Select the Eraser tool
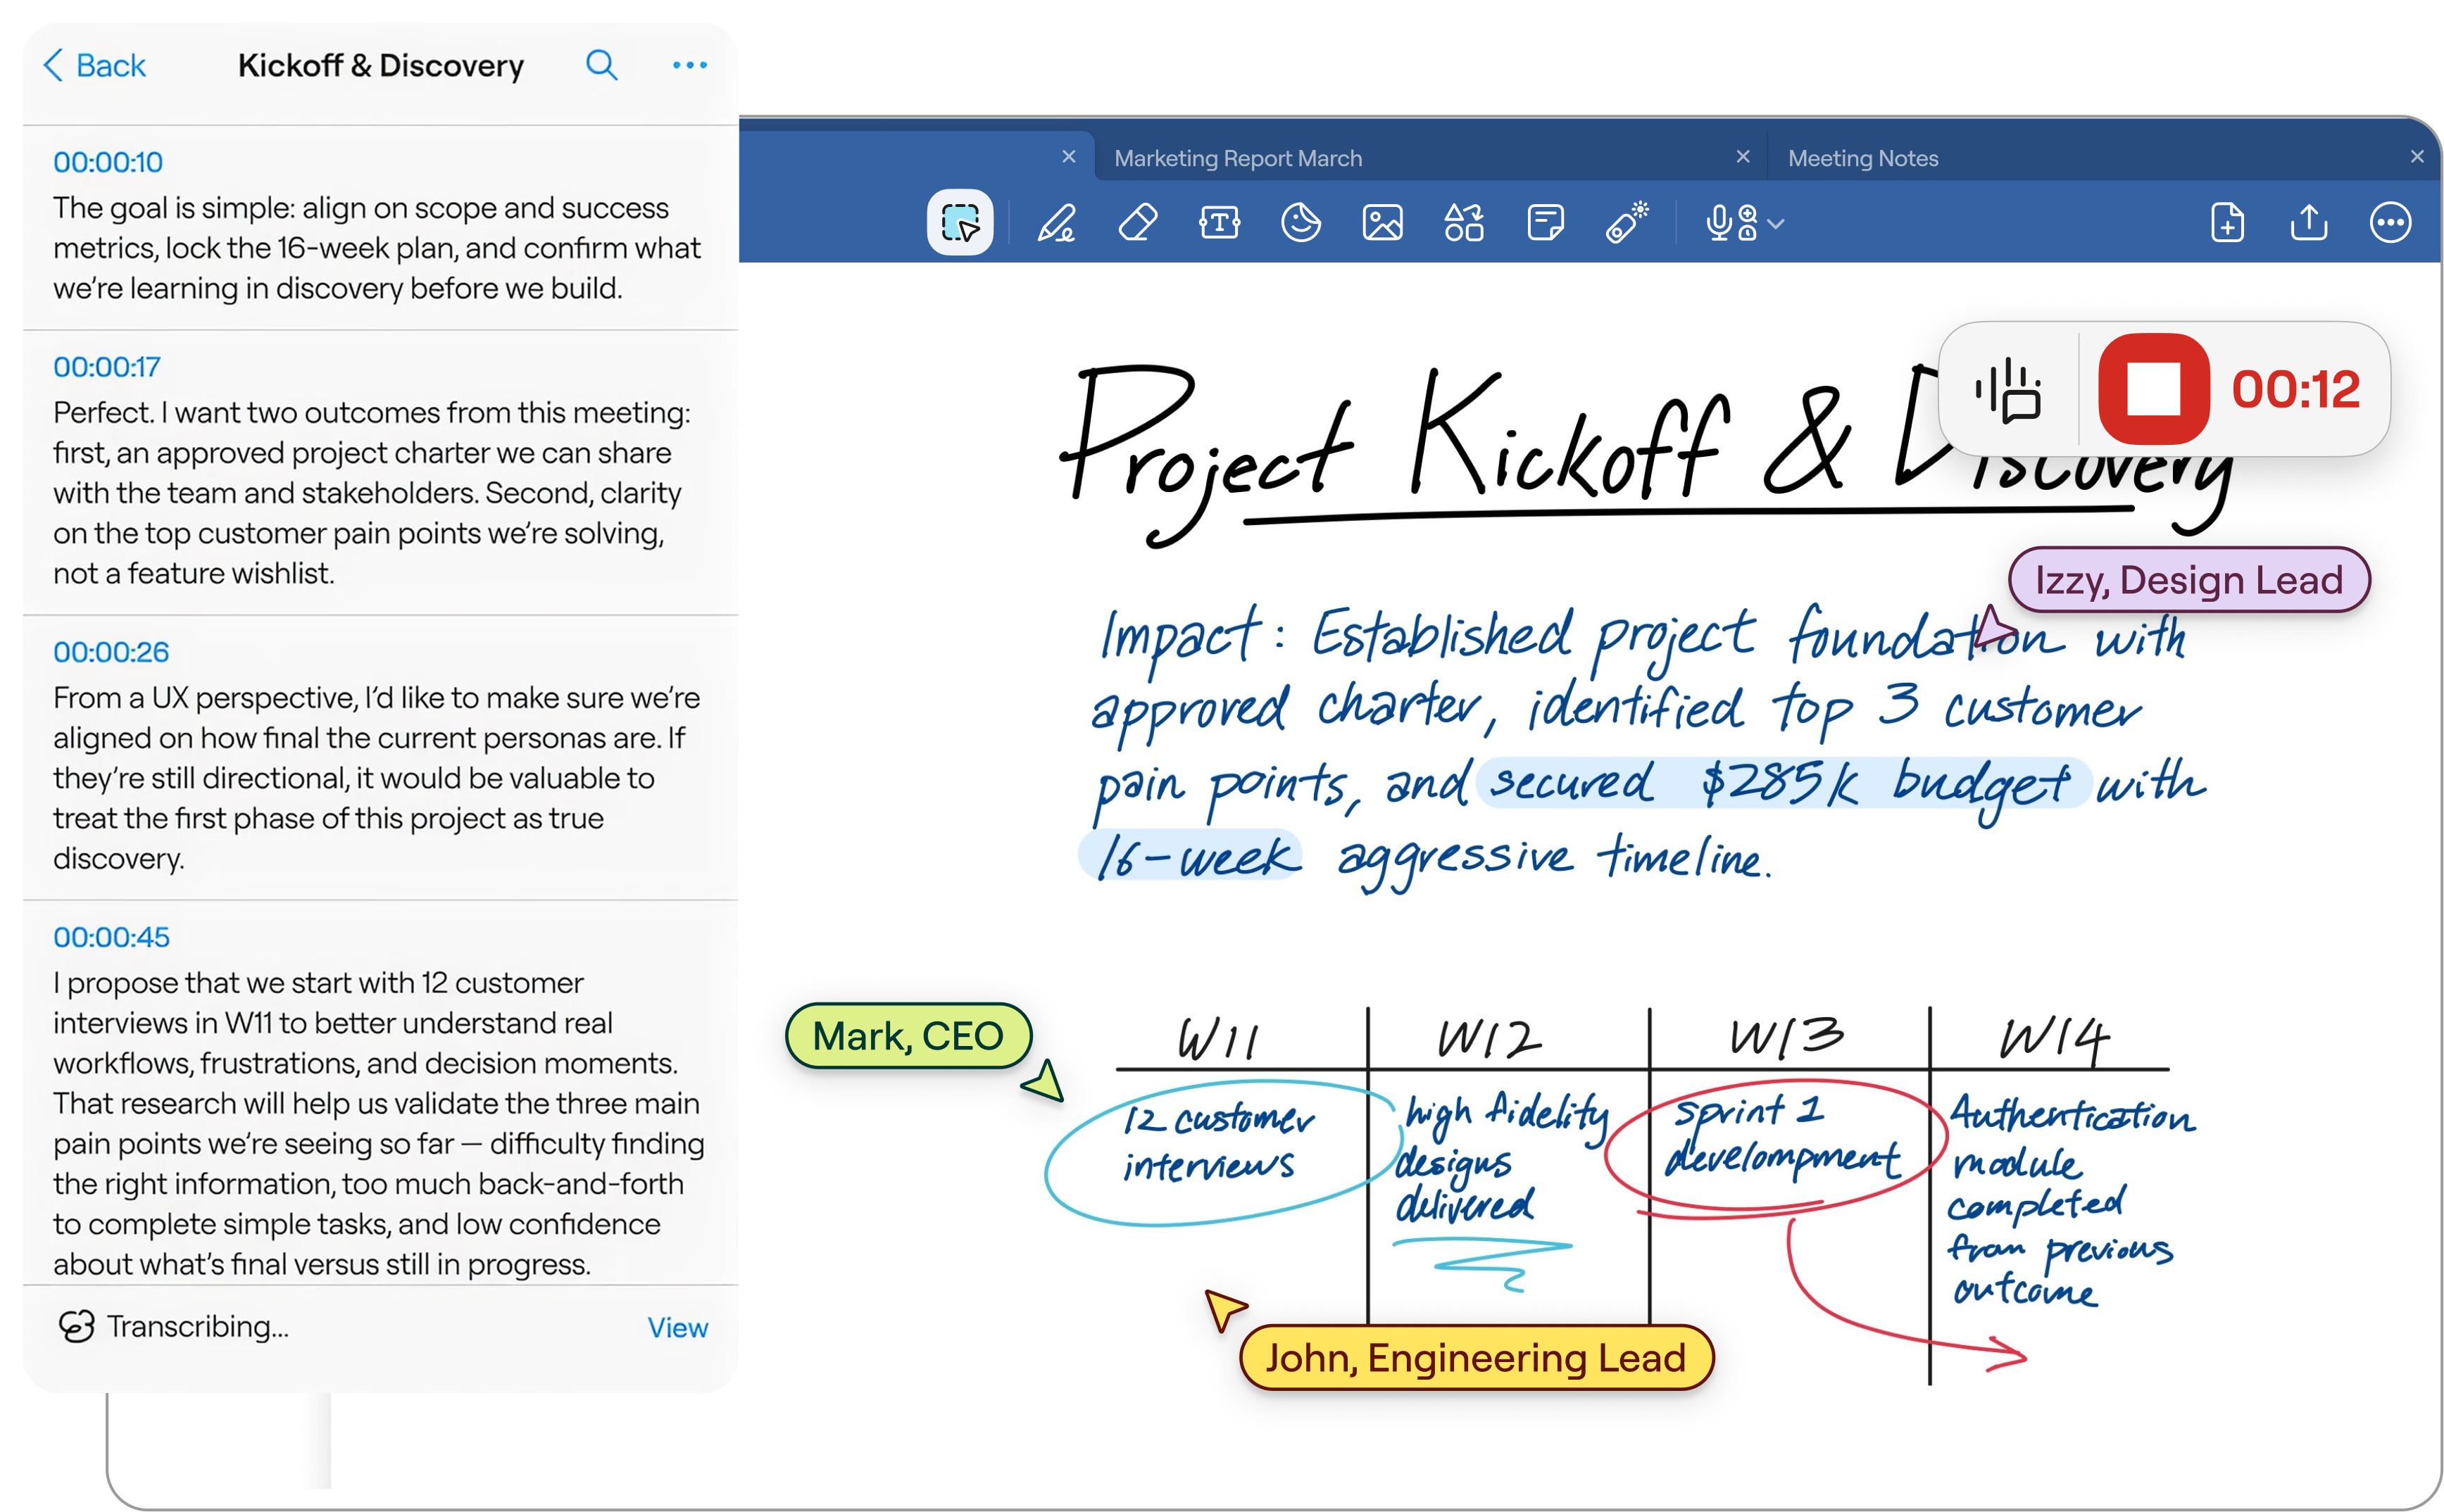The width and height of the screenshot is (2444, 1512). tap(1138, 222)
